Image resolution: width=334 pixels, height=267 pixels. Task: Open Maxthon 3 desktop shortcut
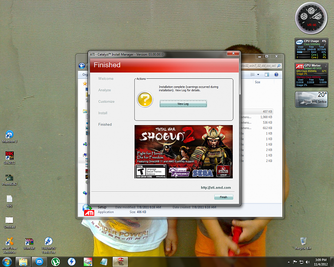click(10, 137)
